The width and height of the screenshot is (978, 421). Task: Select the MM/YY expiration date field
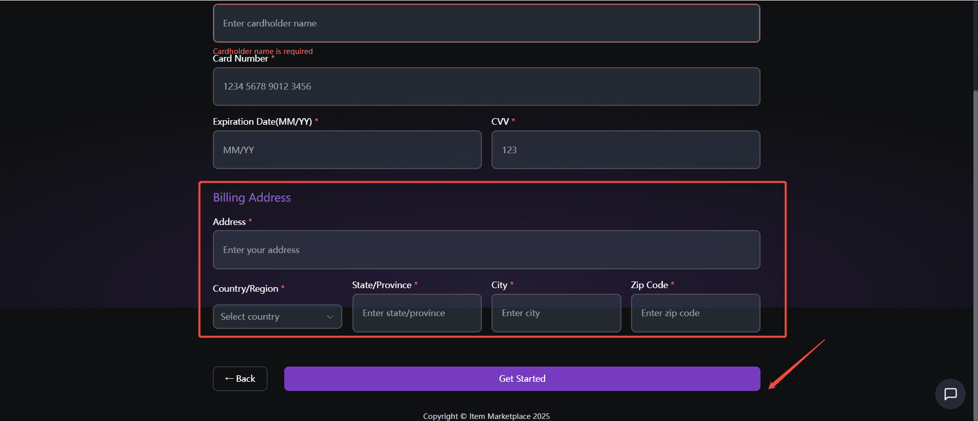[x=347, y=150]
